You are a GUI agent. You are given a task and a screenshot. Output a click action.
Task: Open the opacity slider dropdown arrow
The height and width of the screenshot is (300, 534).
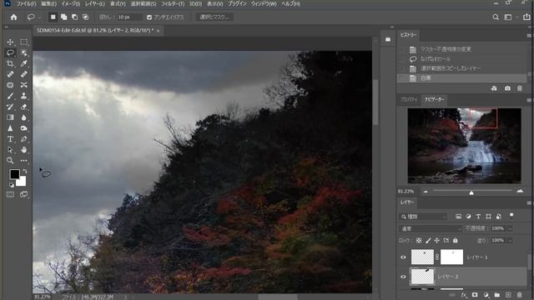510,228
